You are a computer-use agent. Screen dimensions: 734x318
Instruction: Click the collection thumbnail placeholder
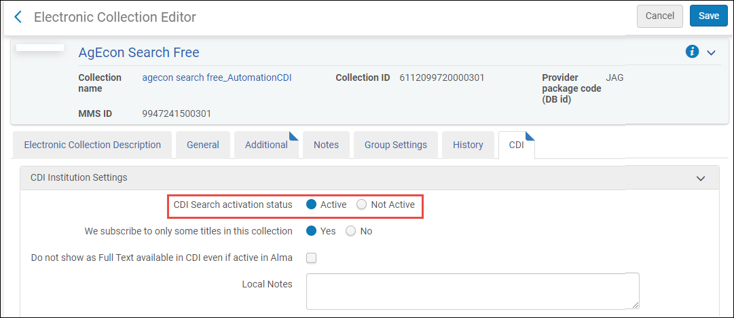39,48
